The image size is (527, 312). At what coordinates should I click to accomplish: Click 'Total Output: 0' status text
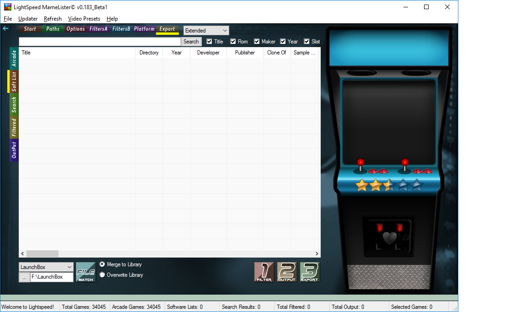click(348, 307)
